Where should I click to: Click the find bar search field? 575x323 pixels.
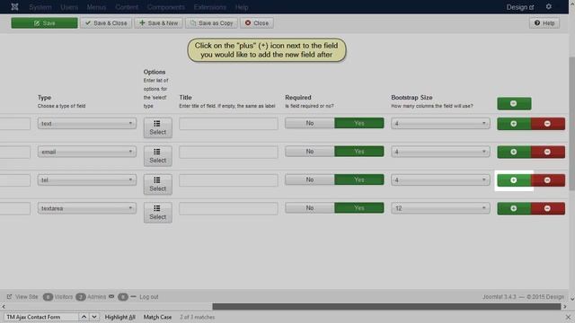(x=41, y=317)
